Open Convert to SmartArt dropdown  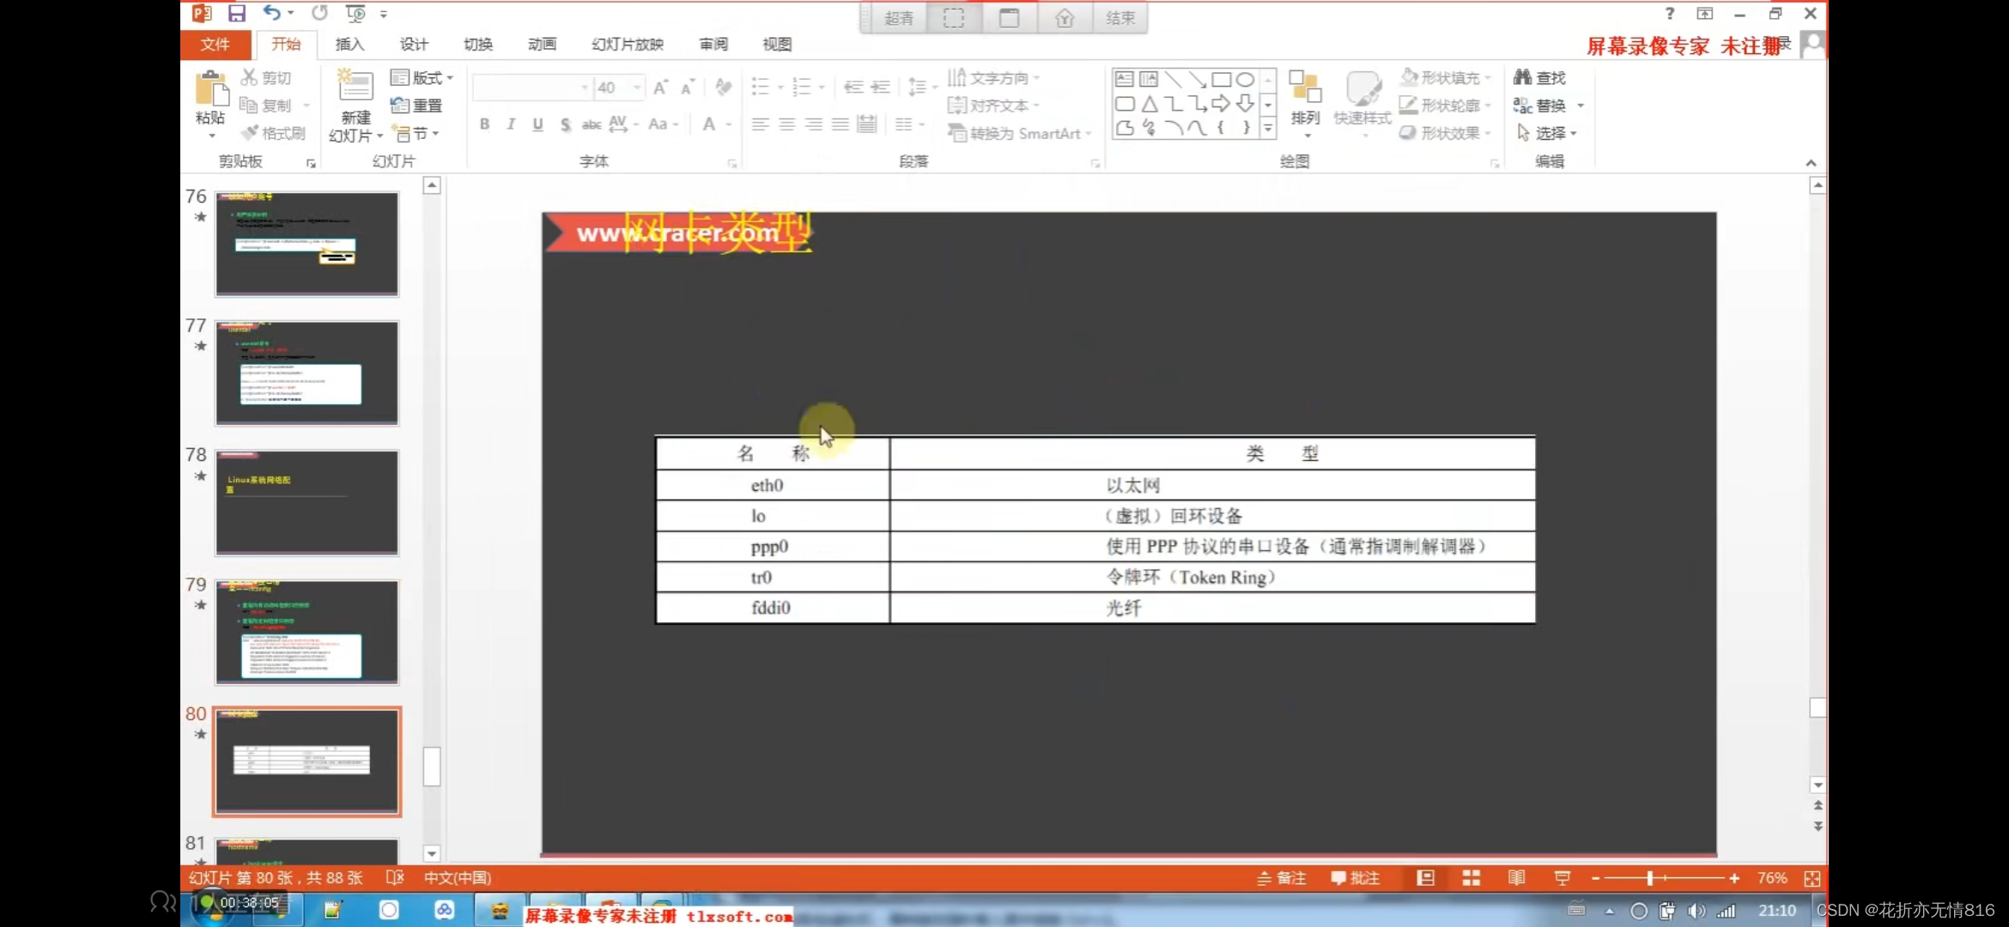click(x=1019, y=133)
